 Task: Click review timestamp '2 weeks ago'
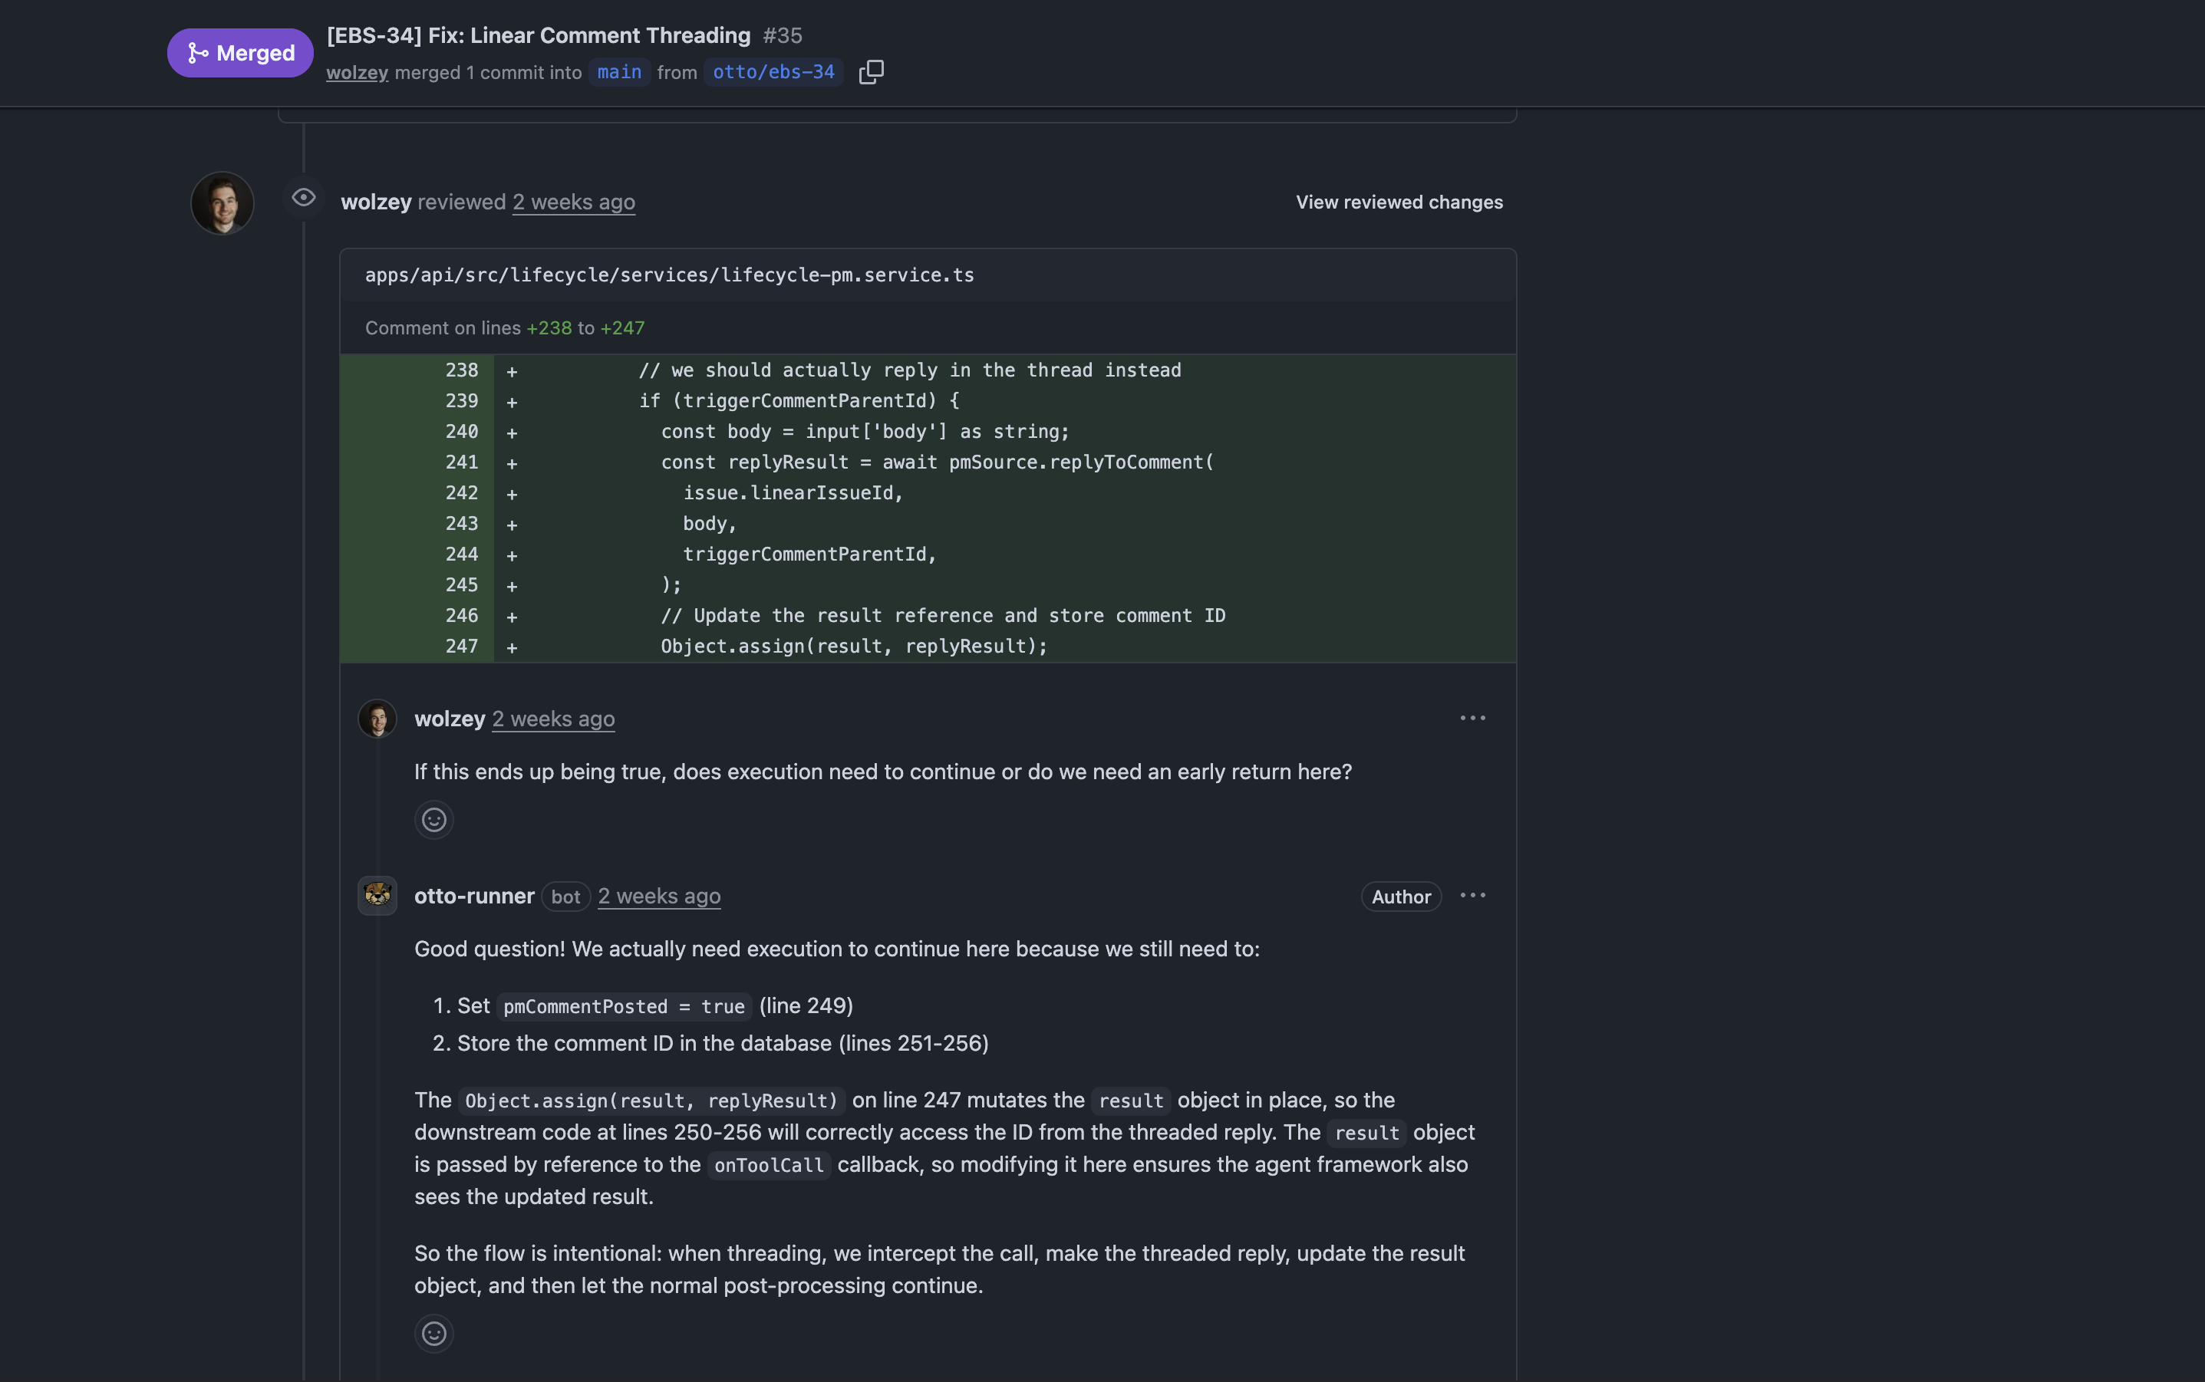tap(573, 202)
